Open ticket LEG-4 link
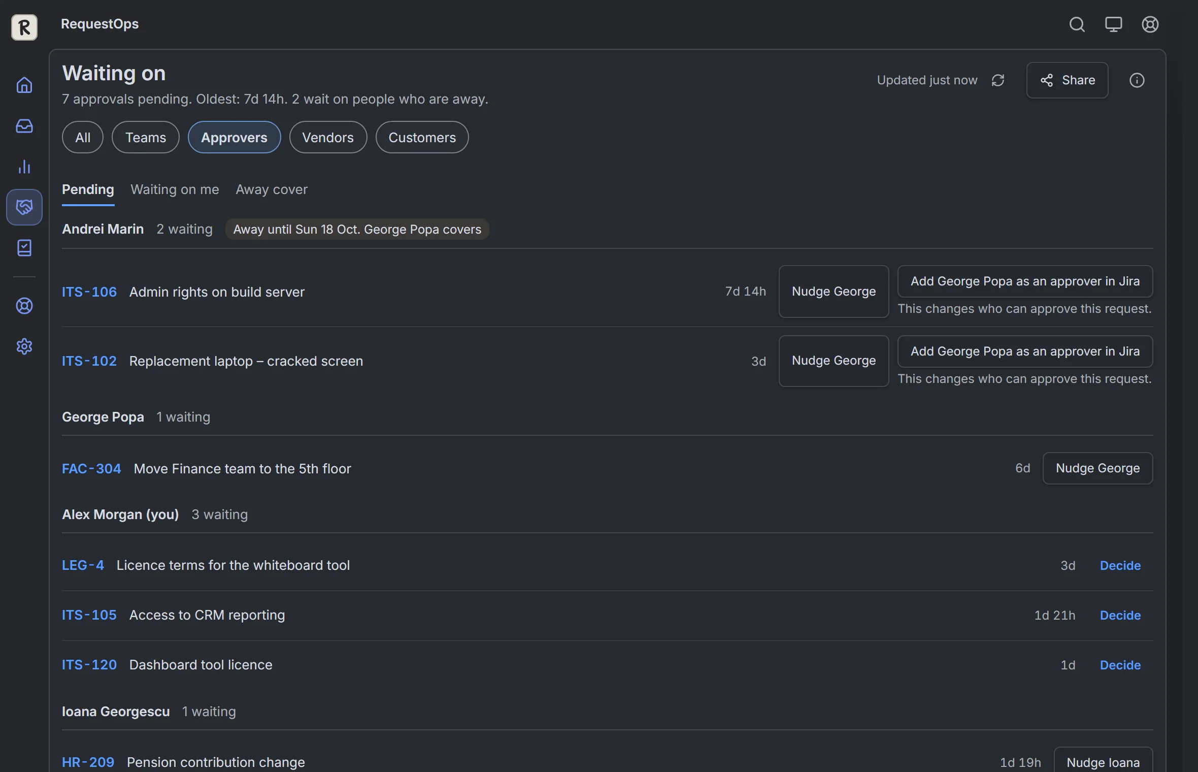 coord(83,565)
